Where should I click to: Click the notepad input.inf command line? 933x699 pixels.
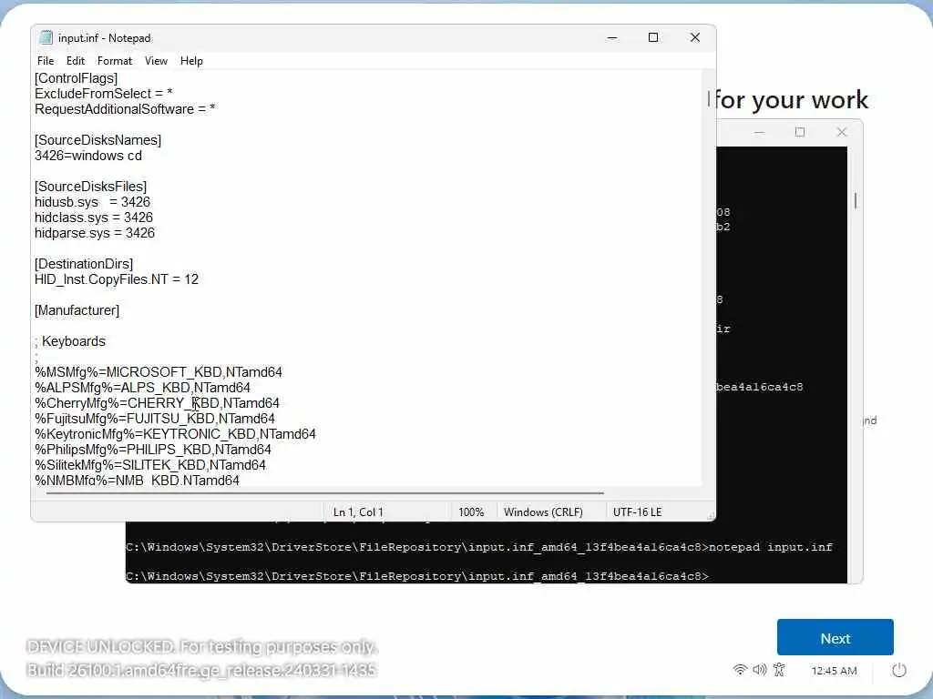tap(479, 547)
